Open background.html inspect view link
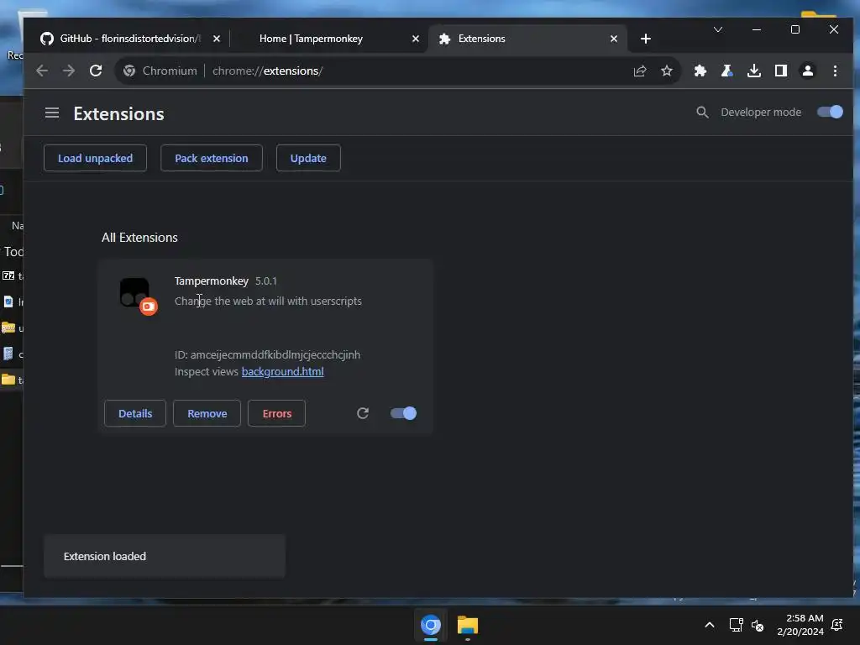This screenshot has height=645, width=860. (282, 371)
